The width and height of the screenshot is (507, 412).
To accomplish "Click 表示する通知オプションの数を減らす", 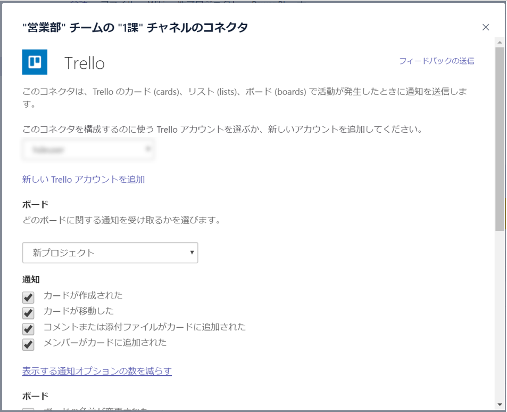I will pos(96,371).
